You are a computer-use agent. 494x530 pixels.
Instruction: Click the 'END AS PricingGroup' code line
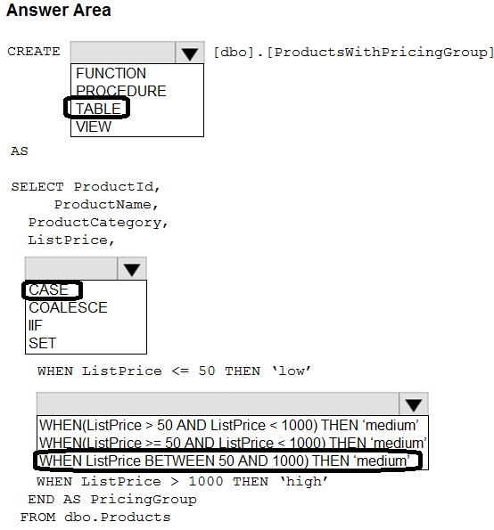tap(112, 499)
